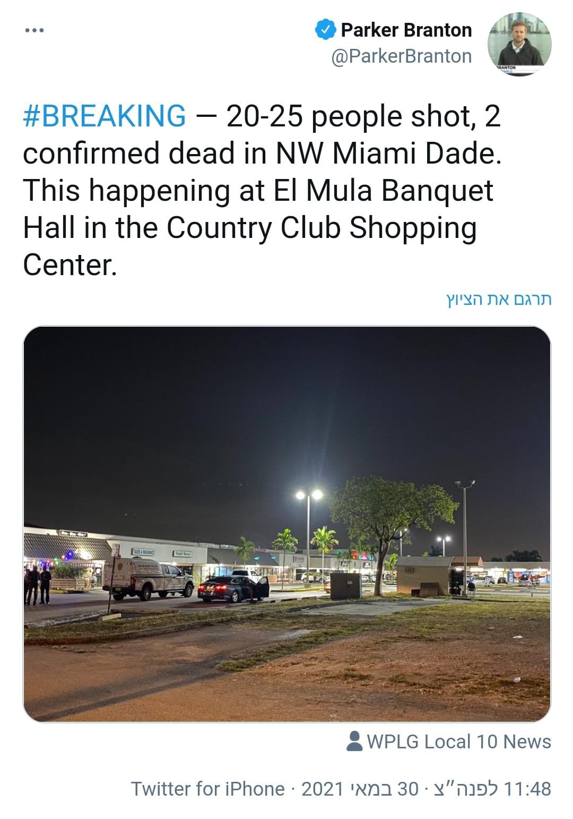
Task: Click the person icon beside WPLG tag
Action: pos(354,741)
